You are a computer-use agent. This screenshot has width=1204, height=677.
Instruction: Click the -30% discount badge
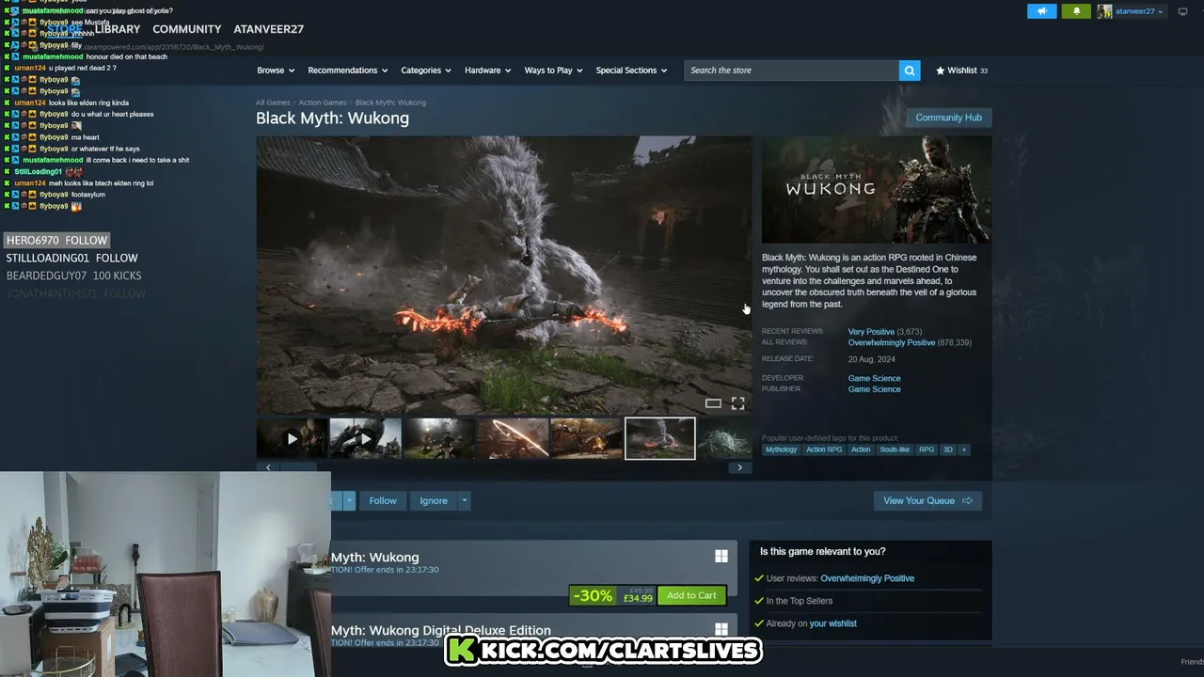click(x=593, y=595)
